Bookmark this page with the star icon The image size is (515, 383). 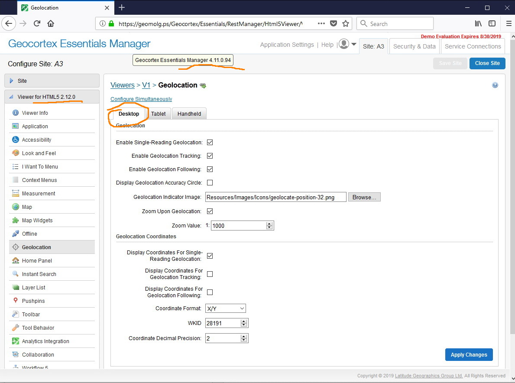[x=346, y=23]
